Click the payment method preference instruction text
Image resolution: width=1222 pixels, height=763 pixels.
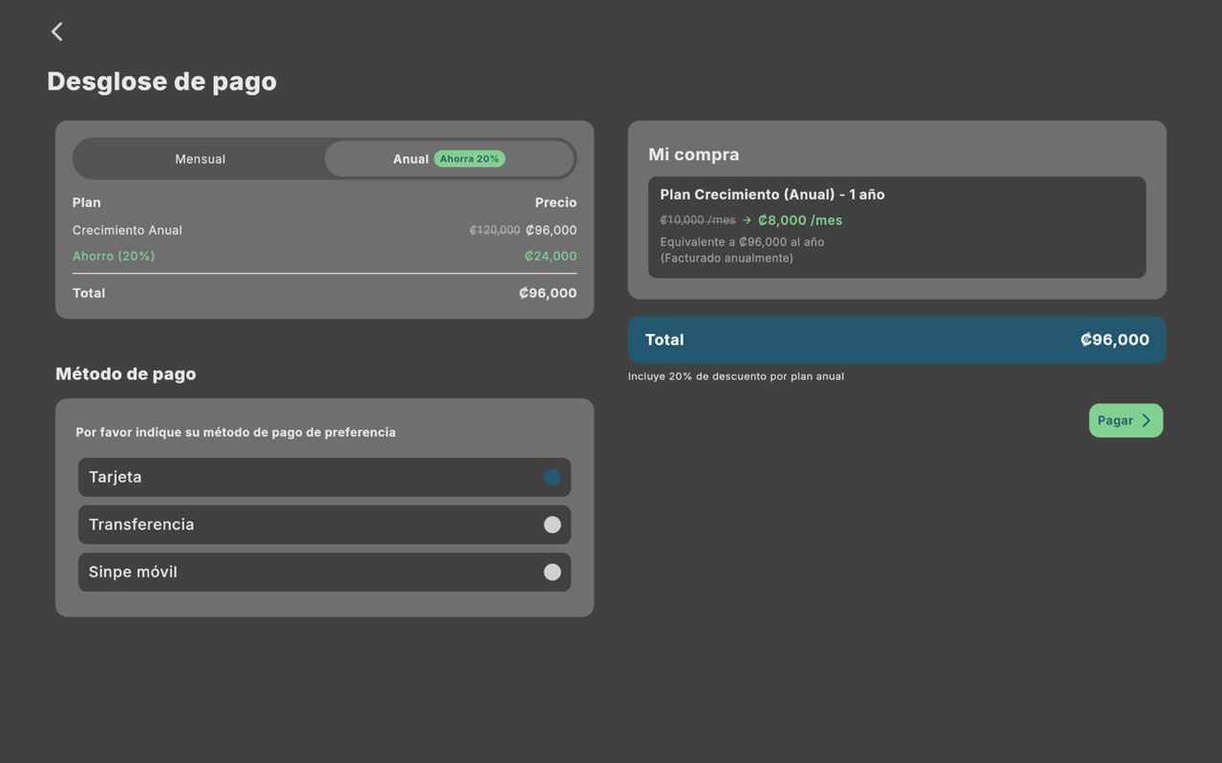coord(236,432)
